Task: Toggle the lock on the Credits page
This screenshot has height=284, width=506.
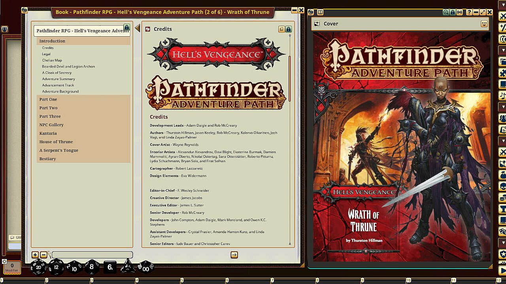Action: point(289,29)
